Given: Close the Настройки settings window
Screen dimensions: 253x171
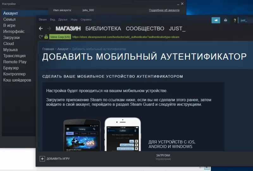Looking at the screenshot, I should (x=182, y=3).
